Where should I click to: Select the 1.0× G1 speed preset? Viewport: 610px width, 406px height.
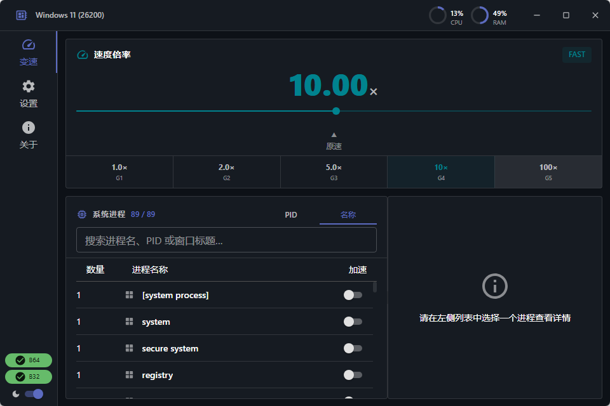(119, 172)
